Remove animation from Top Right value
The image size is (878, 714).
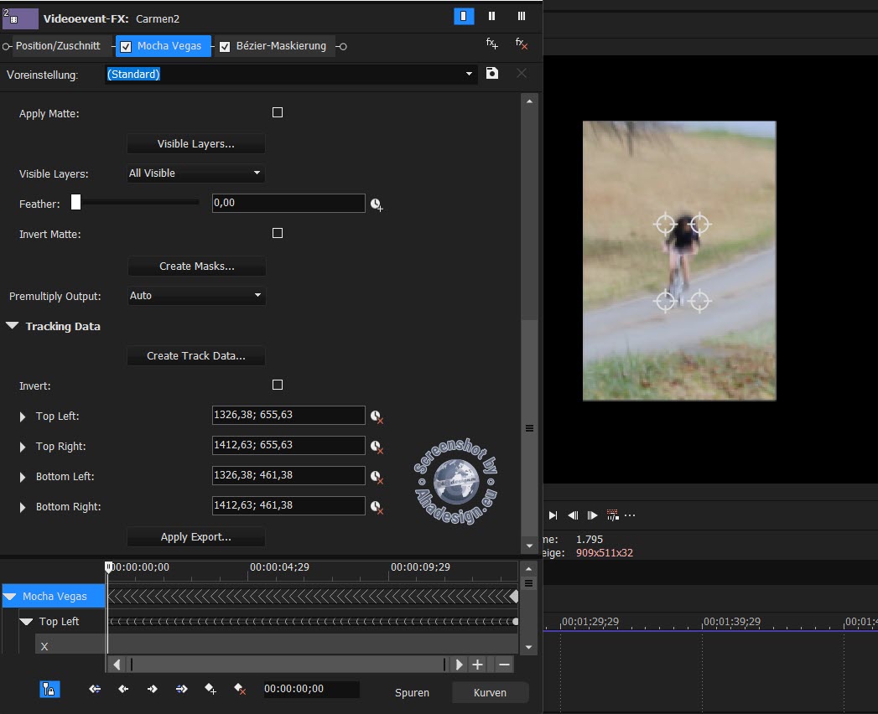[377, 446]
